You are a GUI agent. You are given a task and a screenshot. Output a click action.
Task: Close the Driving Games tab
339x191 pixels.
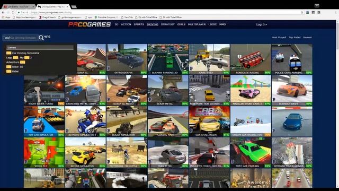point(67,7)
